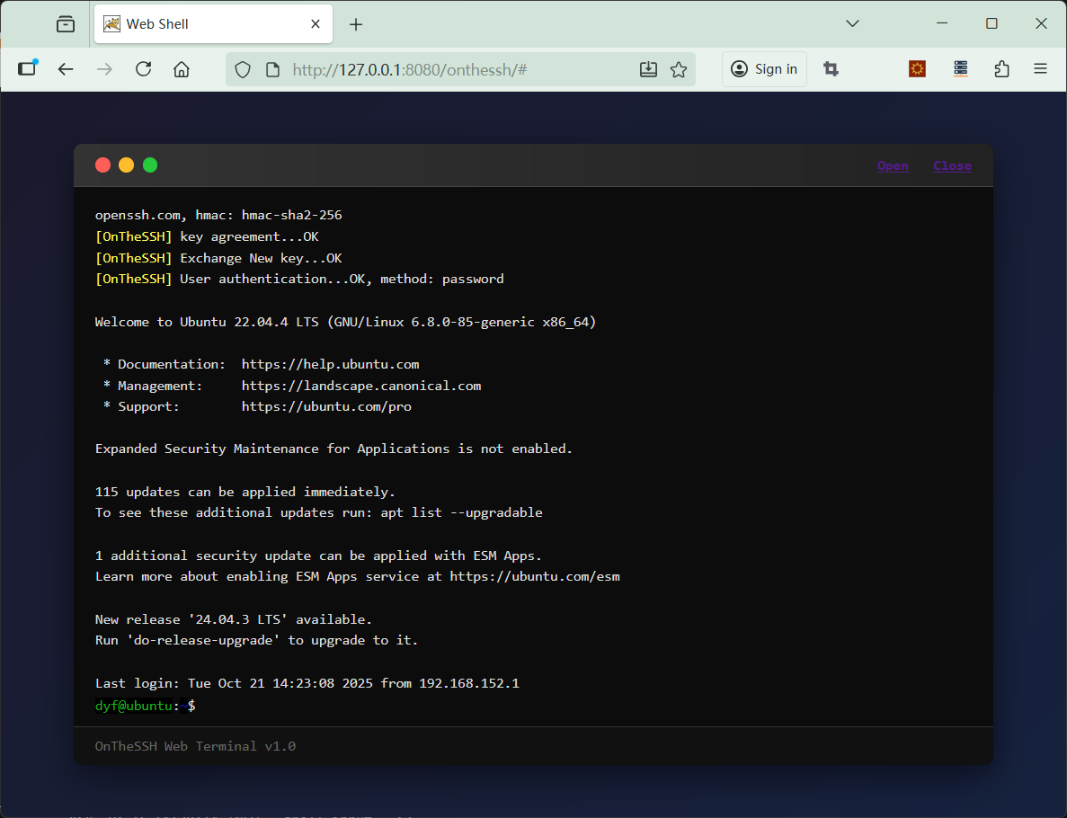Open the Firefox extensions puzzle icon
The width and height of the screenshot is (1067, 818).
point(1001,69)
